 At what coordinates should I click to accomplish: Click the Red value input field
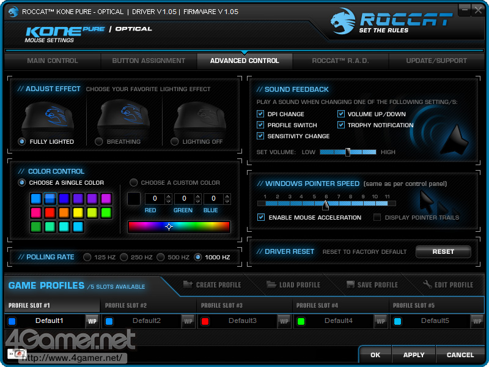click(x=155, y=199)
